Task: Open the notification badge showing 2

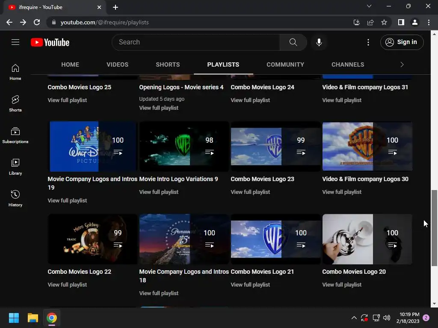Action: point(426,318)
